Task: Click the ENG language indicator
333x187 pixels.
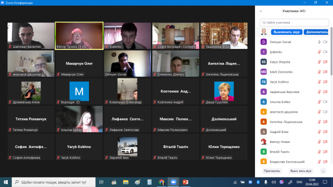Action: [299, 182]
